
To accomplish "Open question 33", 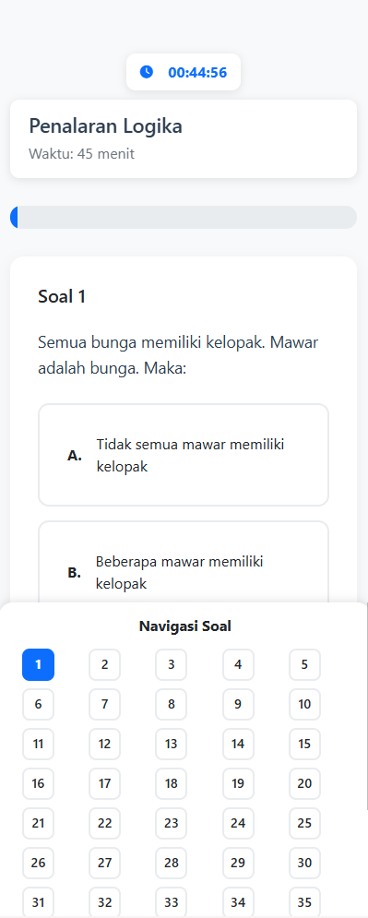I will click(172, 902).
